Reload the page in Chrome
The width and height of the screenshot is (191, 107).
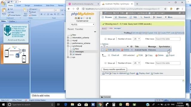coord(78,9)
